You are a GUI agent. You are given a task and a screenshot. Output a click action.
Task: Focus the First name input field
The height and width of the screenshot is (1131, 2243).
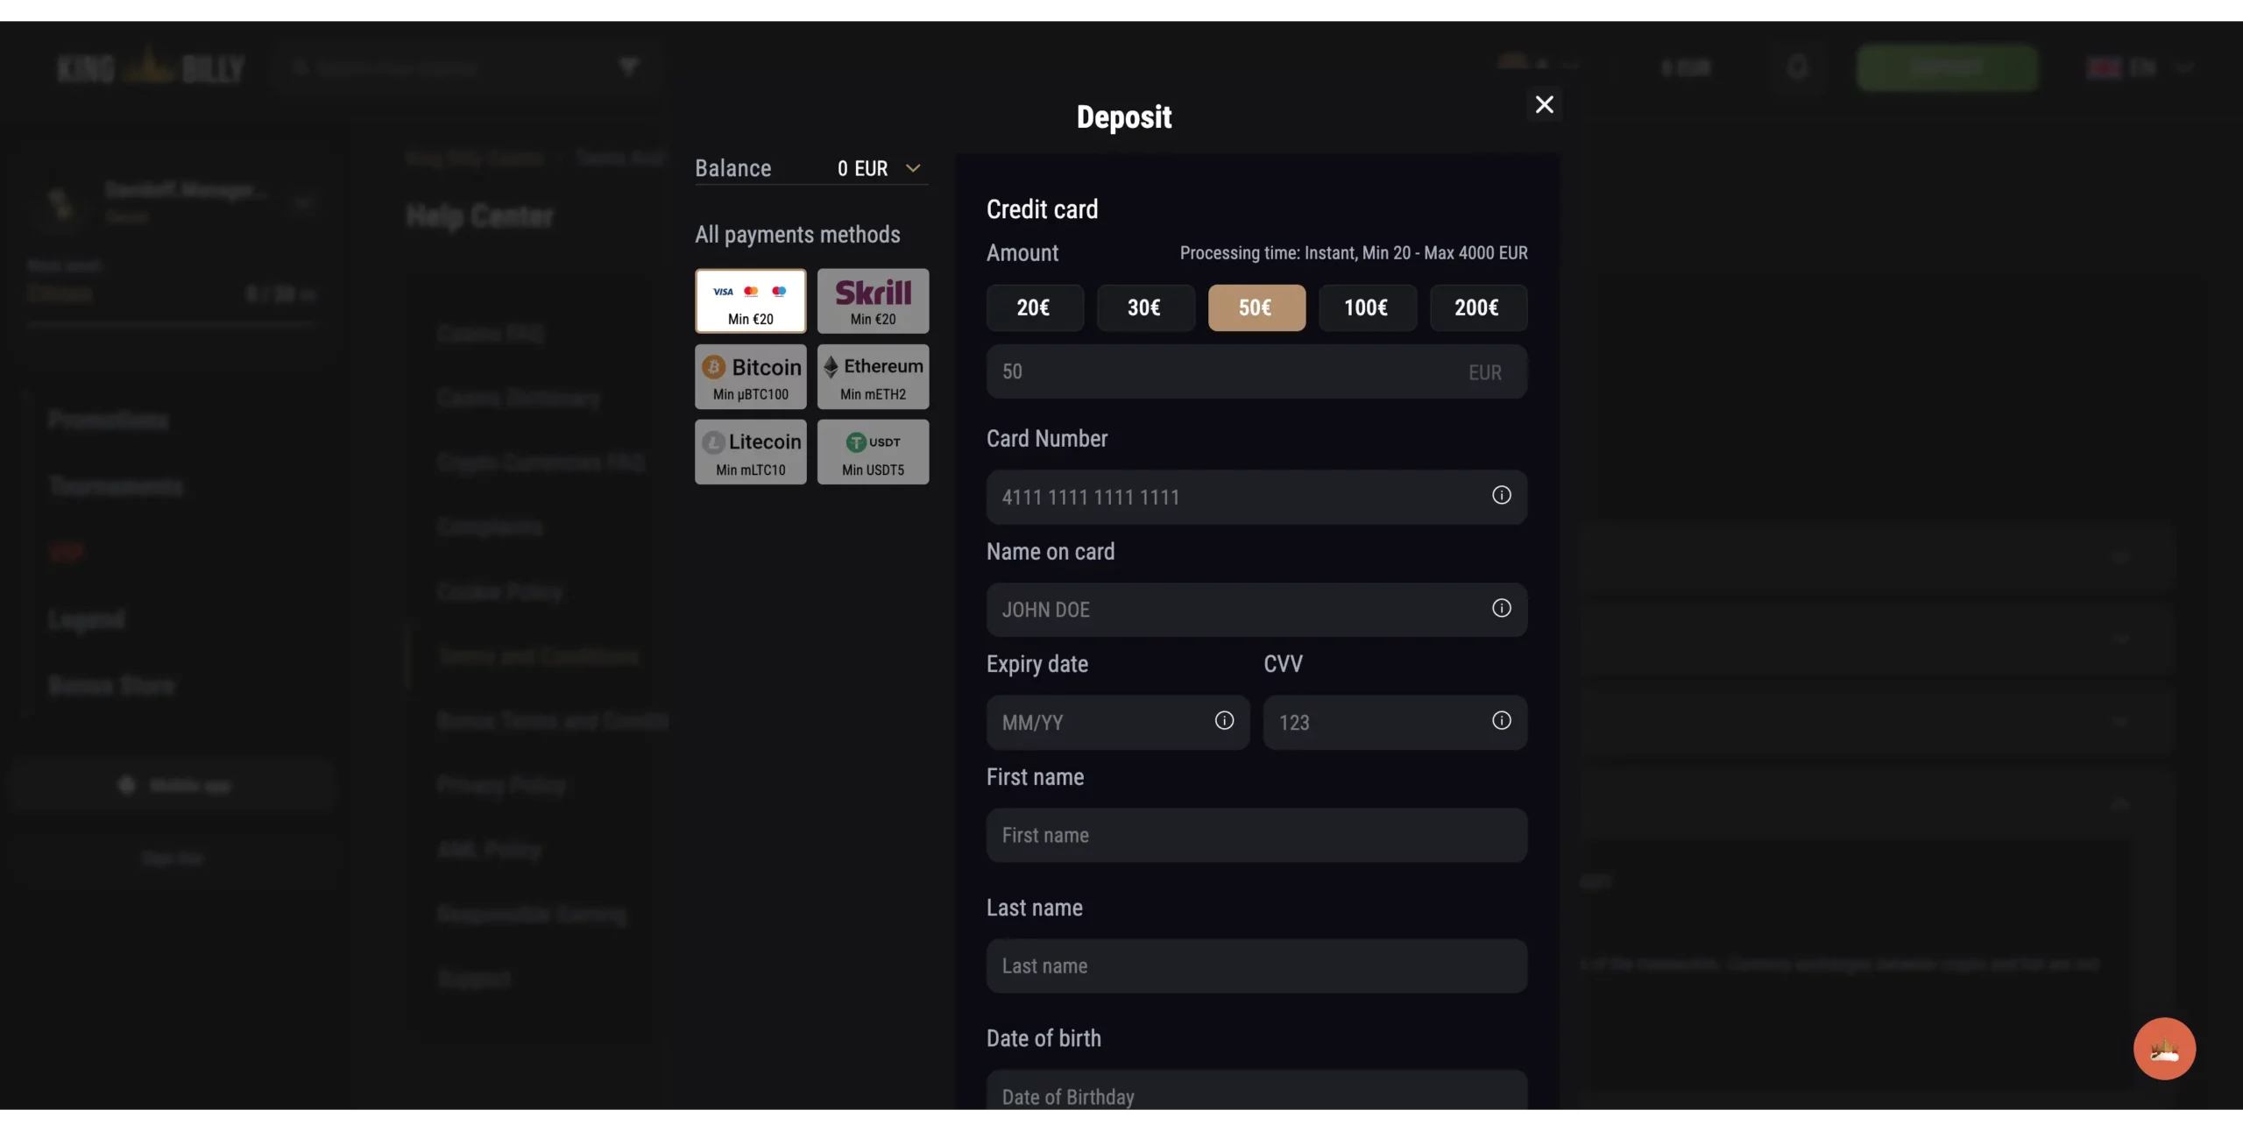[x=1256, y=836]
